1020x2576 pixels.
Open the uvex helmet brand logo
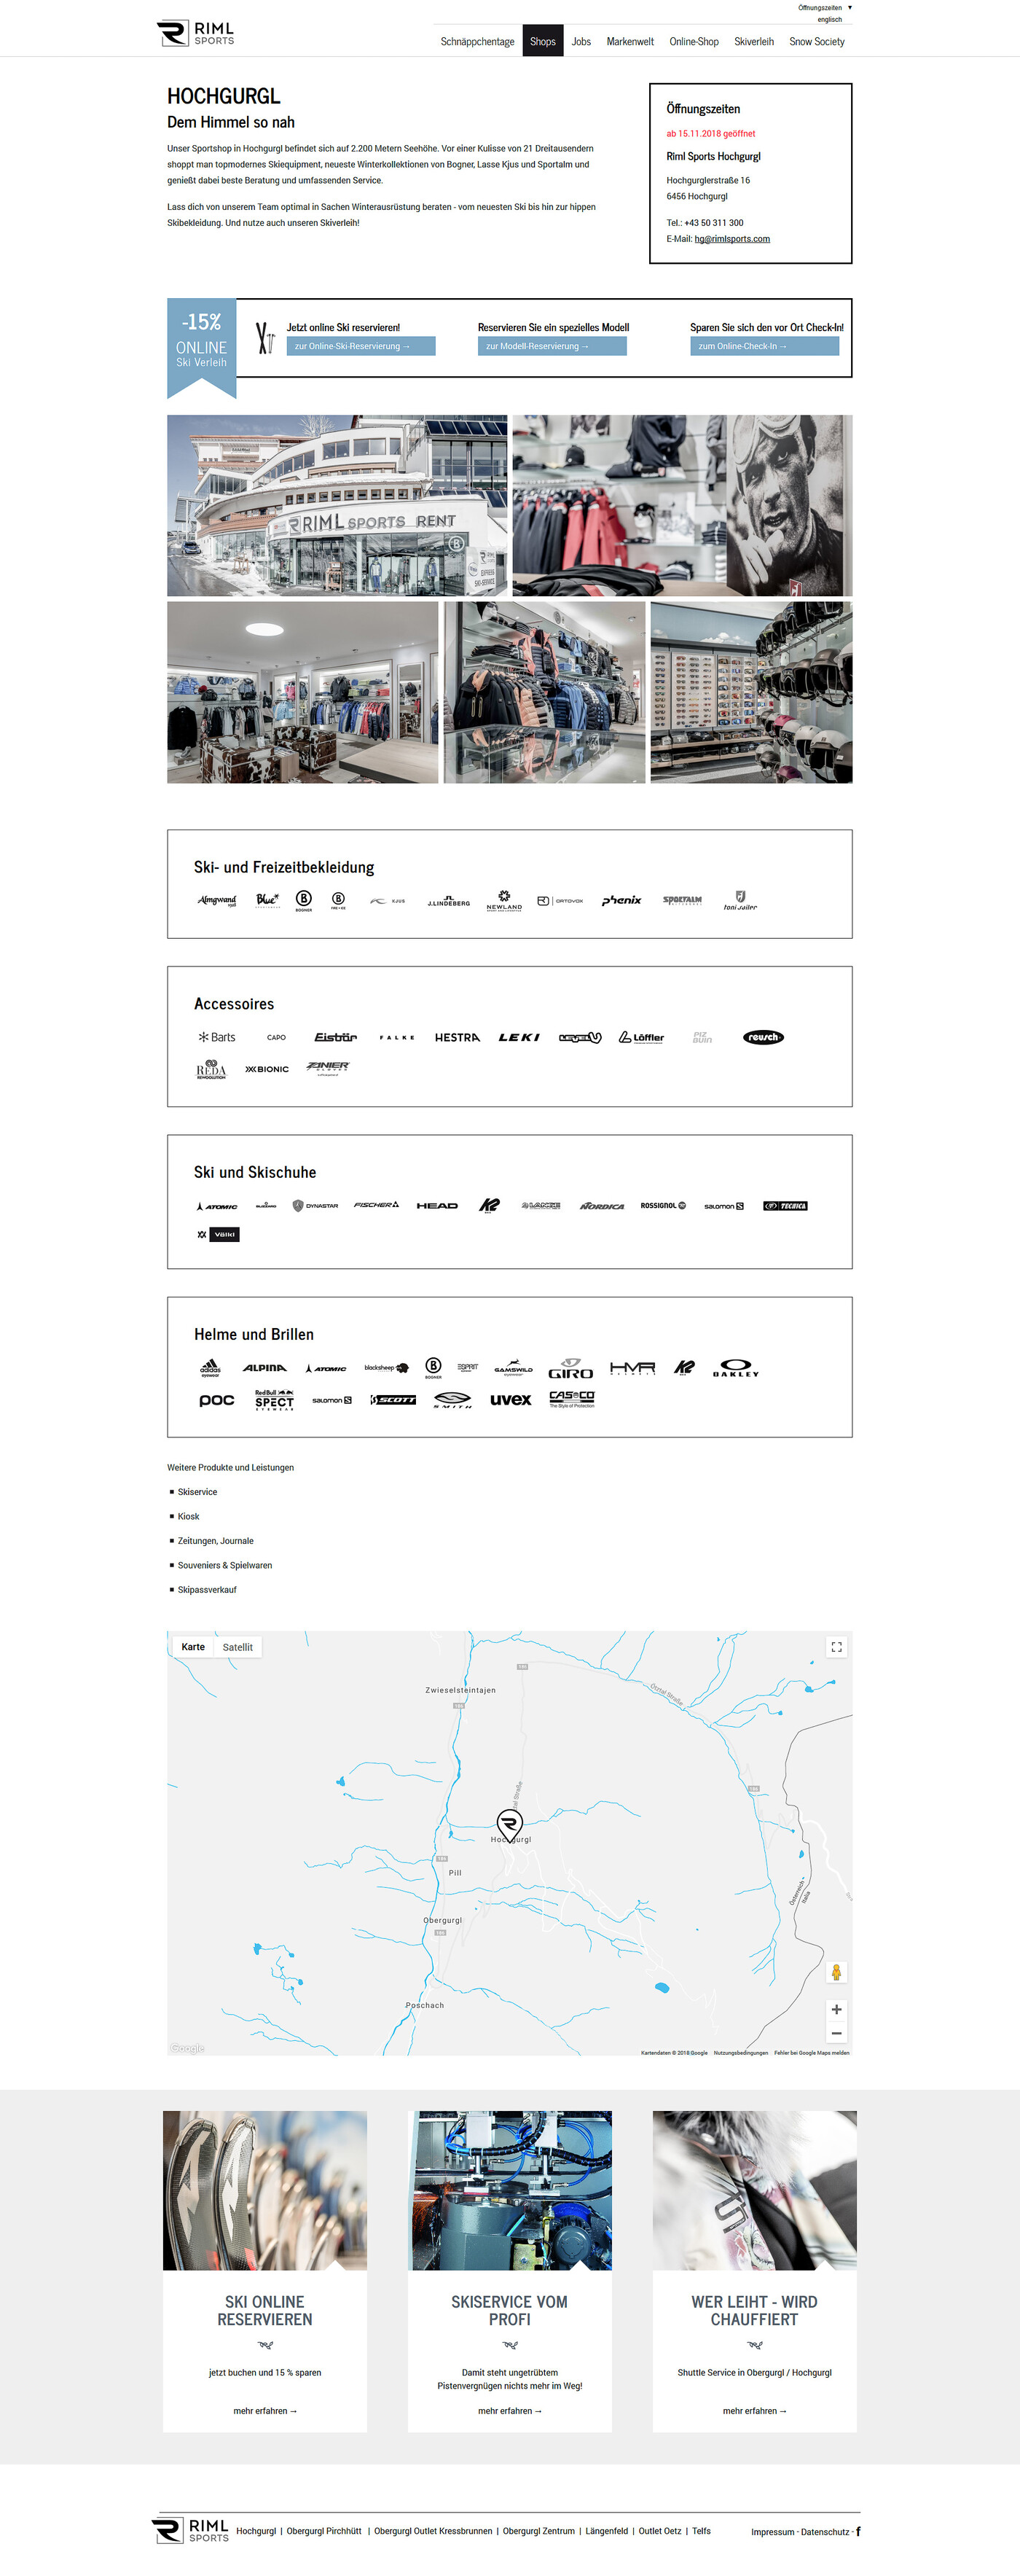click(510, 1400)
